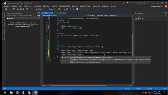Open the VER menu
168x95 pixels.
(x=20, y=6)
